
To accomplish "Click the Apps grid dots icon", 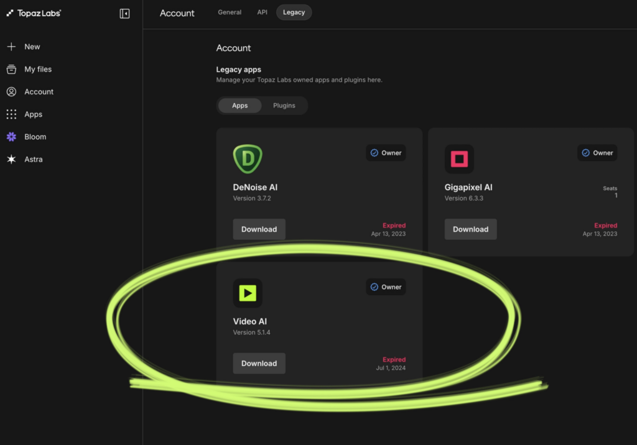I will [11, 114].
